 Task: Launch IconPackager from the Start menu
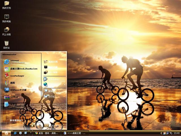click(x=17, y=76)
